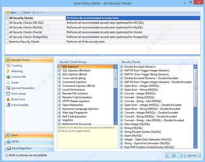The width and height of the screenshot is (205, 162).
Task: Click the Clone policy icon
Action: (x=20, y=13)
